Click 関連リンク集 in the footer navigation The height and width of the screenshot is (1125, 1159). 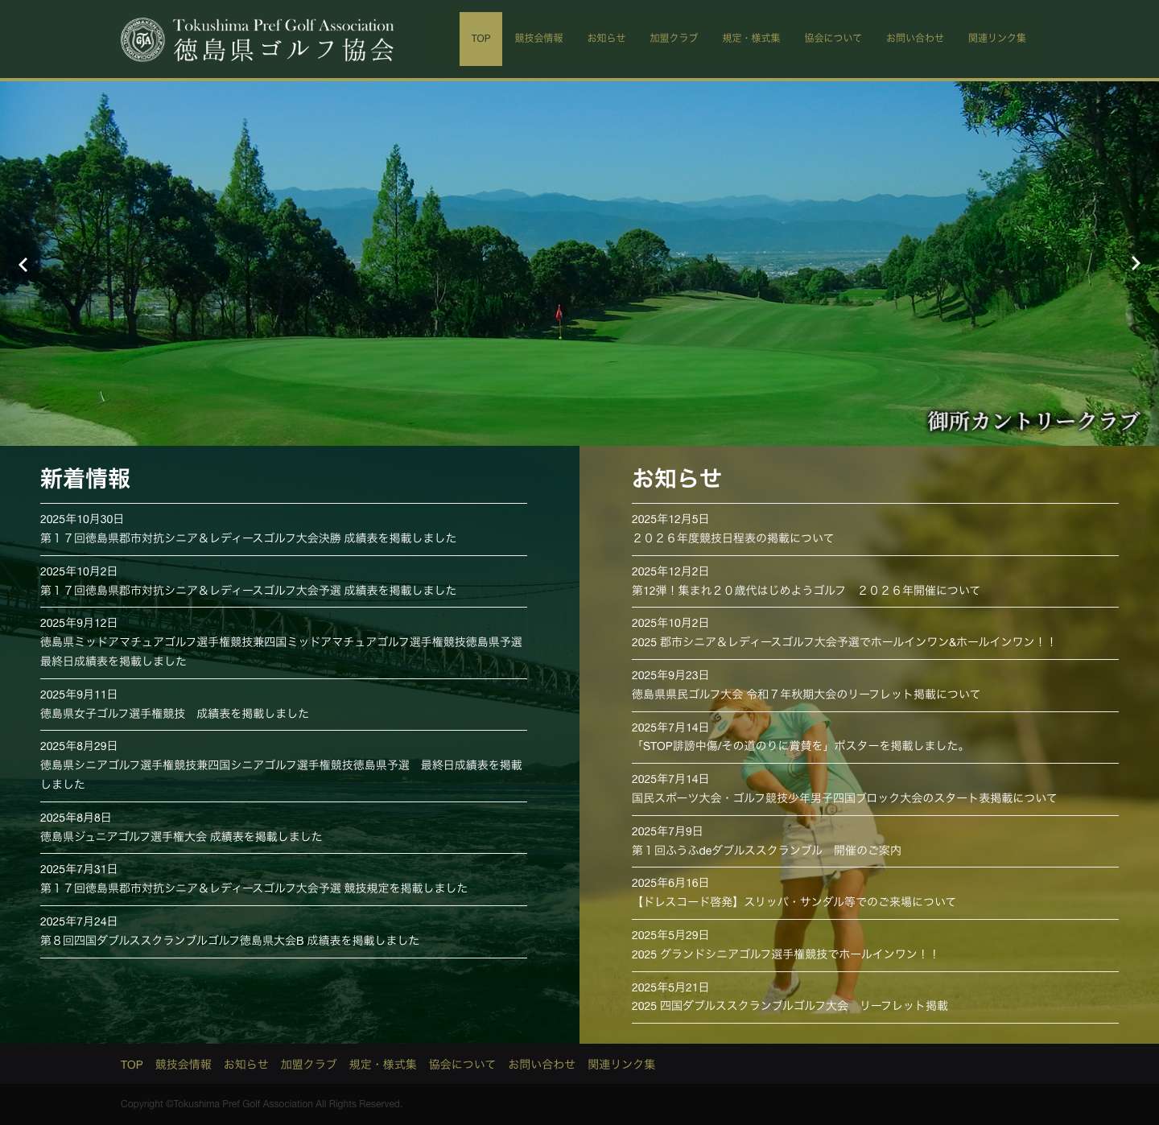click(x=621, y=1064)
